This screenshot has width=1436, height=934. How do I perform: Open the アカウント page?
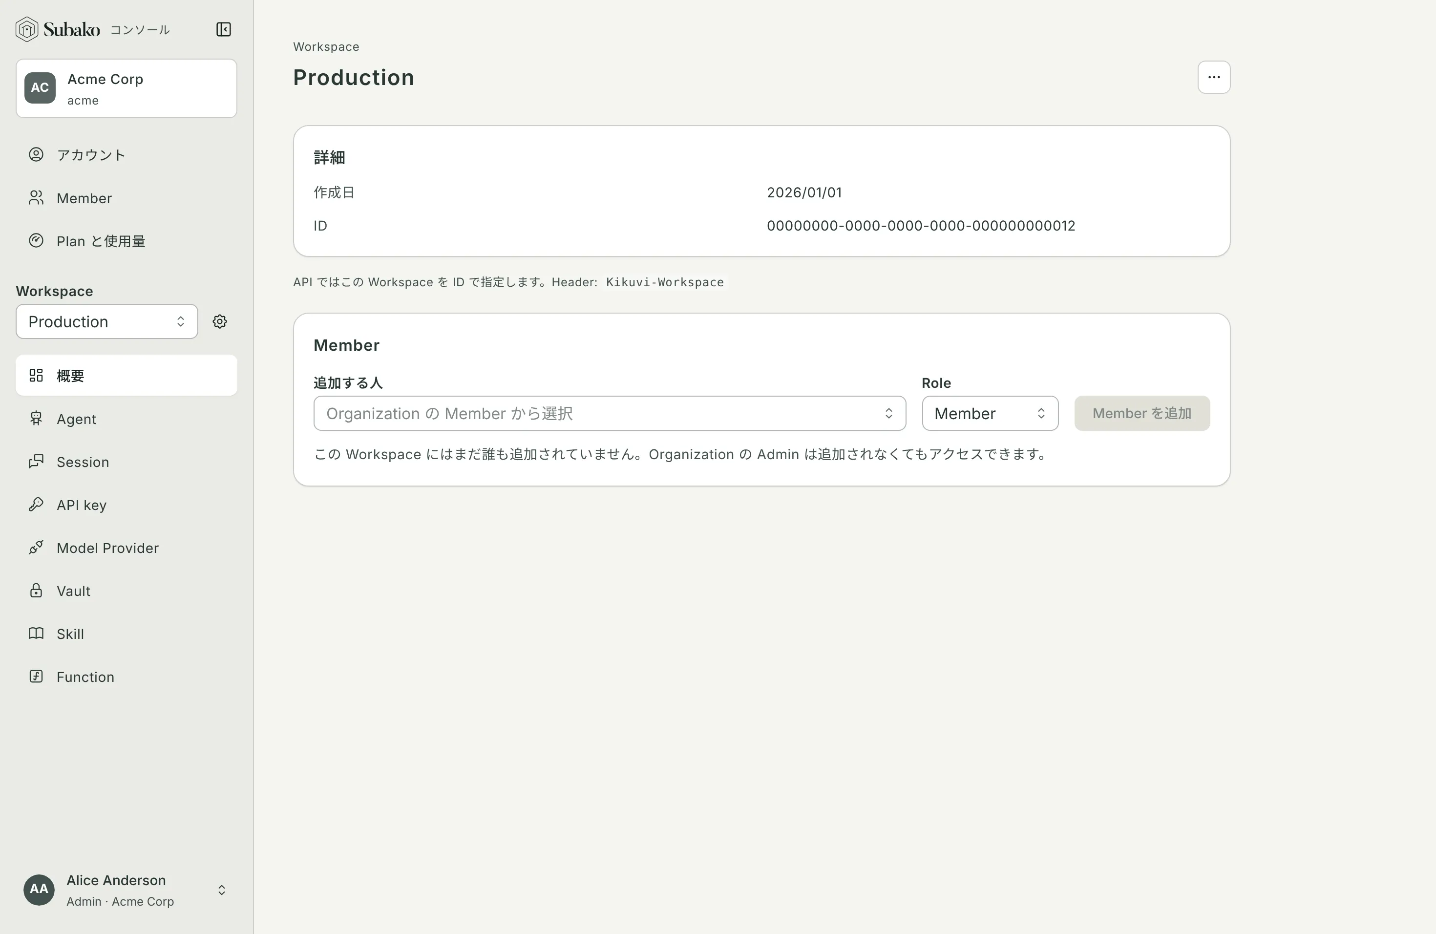(126, 154)
